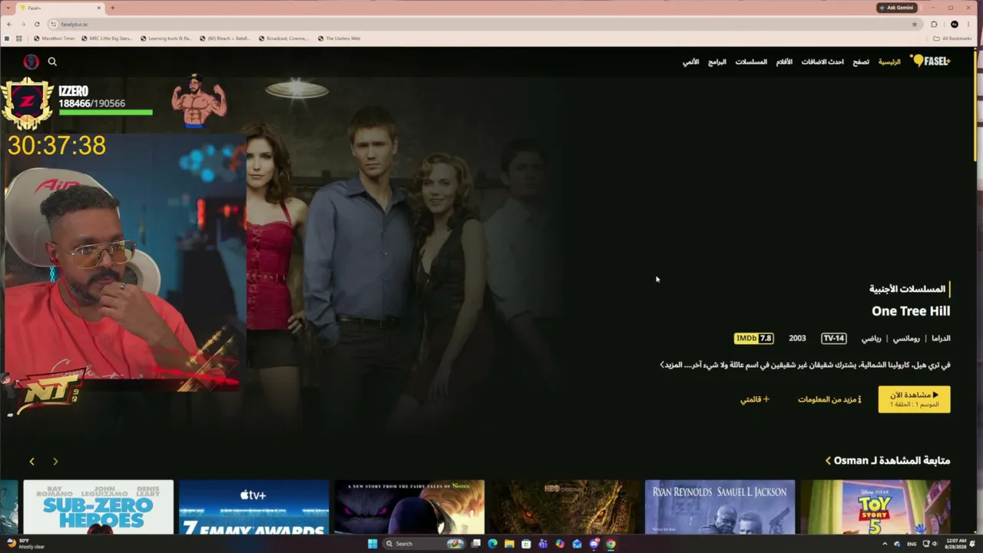Expand the full One Tree Hill description
This screenshot has width=983, height=553.
tap(671, 365)
